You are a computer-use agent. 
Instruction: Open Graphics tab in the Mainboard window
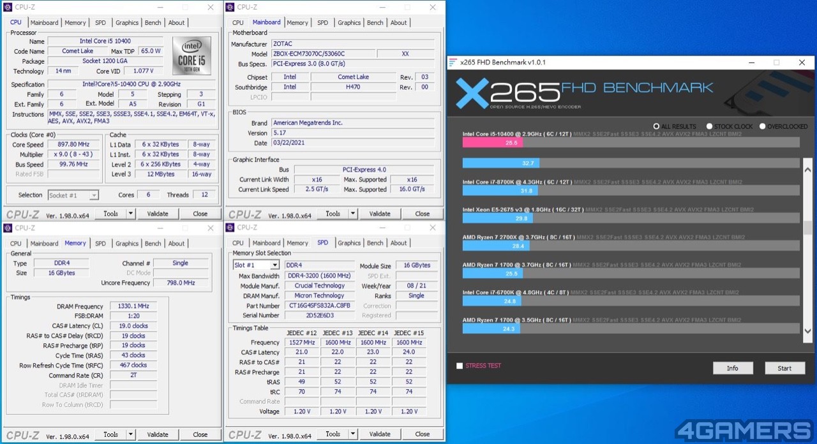point(349,22)
